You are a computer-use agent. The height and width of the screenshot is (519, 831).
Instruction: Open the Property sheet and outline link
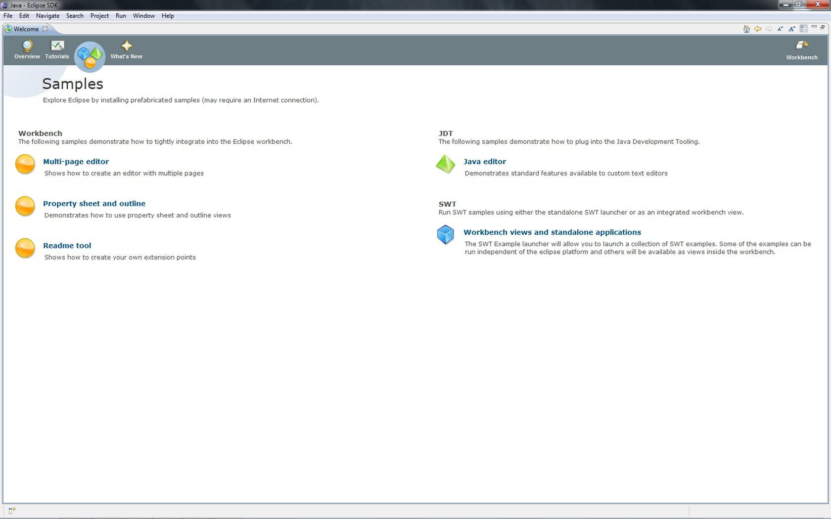coord(94,204)
